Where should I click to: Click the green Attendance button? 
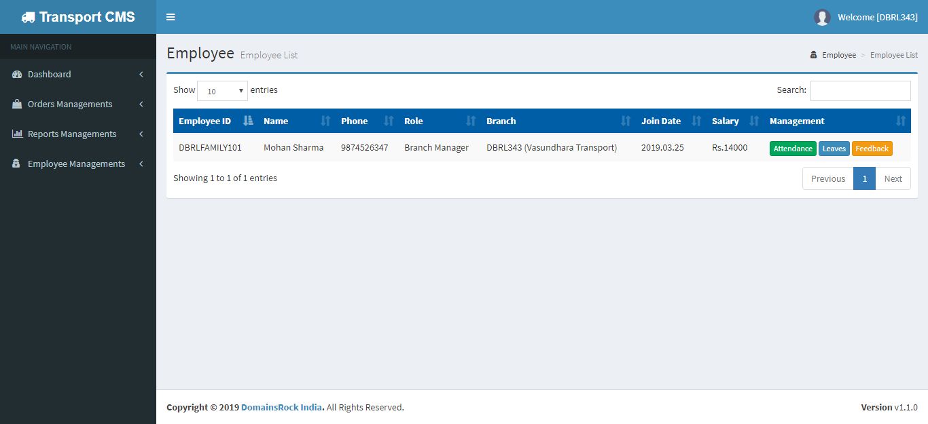tap(793, 149)
